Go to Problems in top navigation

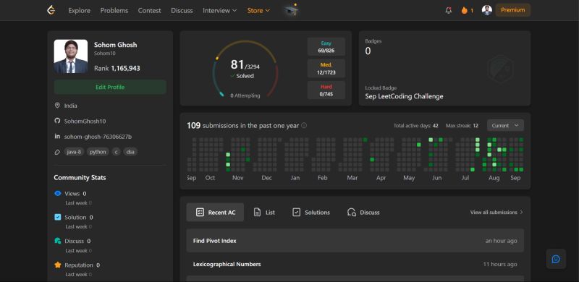[x=114, y=10]
